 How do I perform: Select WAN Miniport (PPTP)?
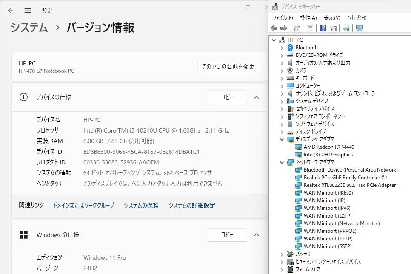(328, 239)
